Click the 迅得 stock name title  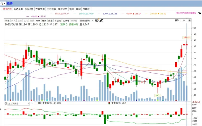[x=10, y=4]
